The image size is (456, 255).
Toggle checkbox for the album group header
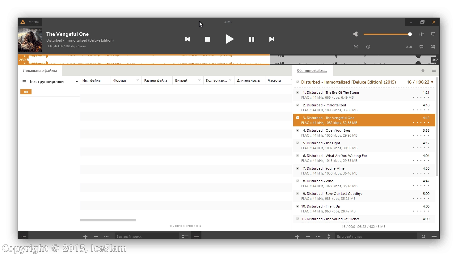(298, 82)
